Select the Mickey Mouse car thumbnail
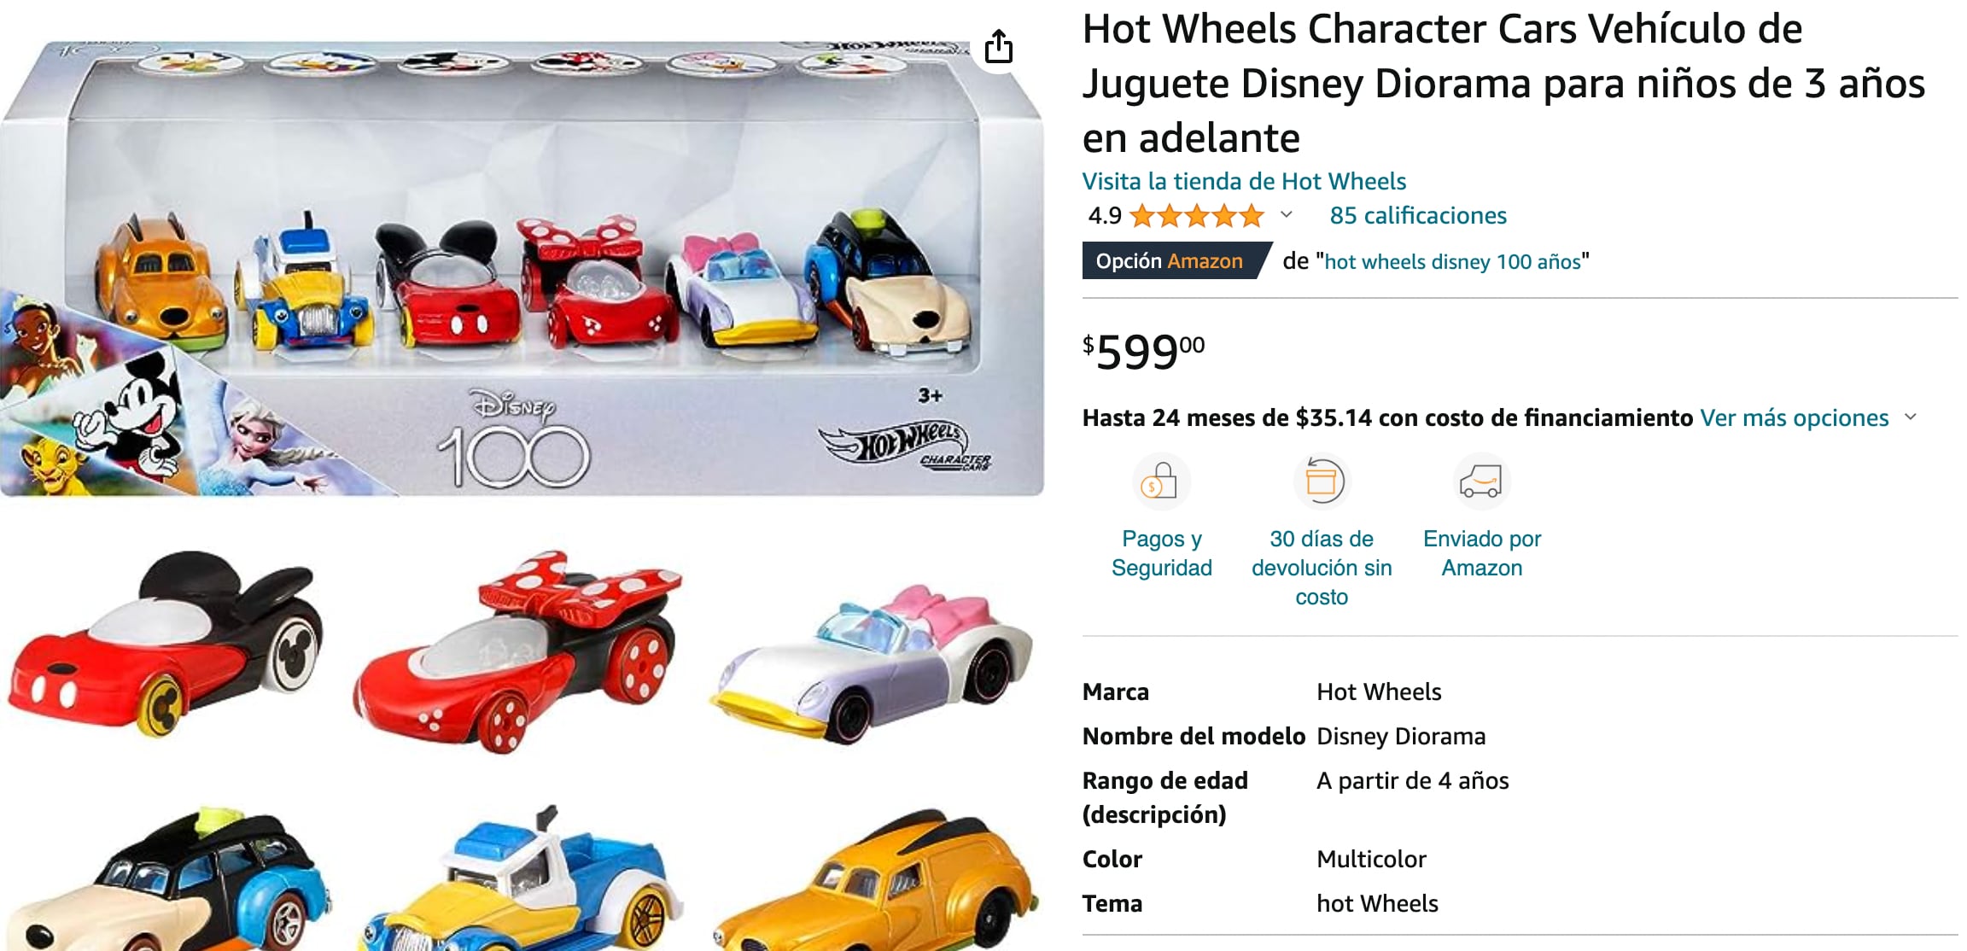 click(x=166, y=645)
